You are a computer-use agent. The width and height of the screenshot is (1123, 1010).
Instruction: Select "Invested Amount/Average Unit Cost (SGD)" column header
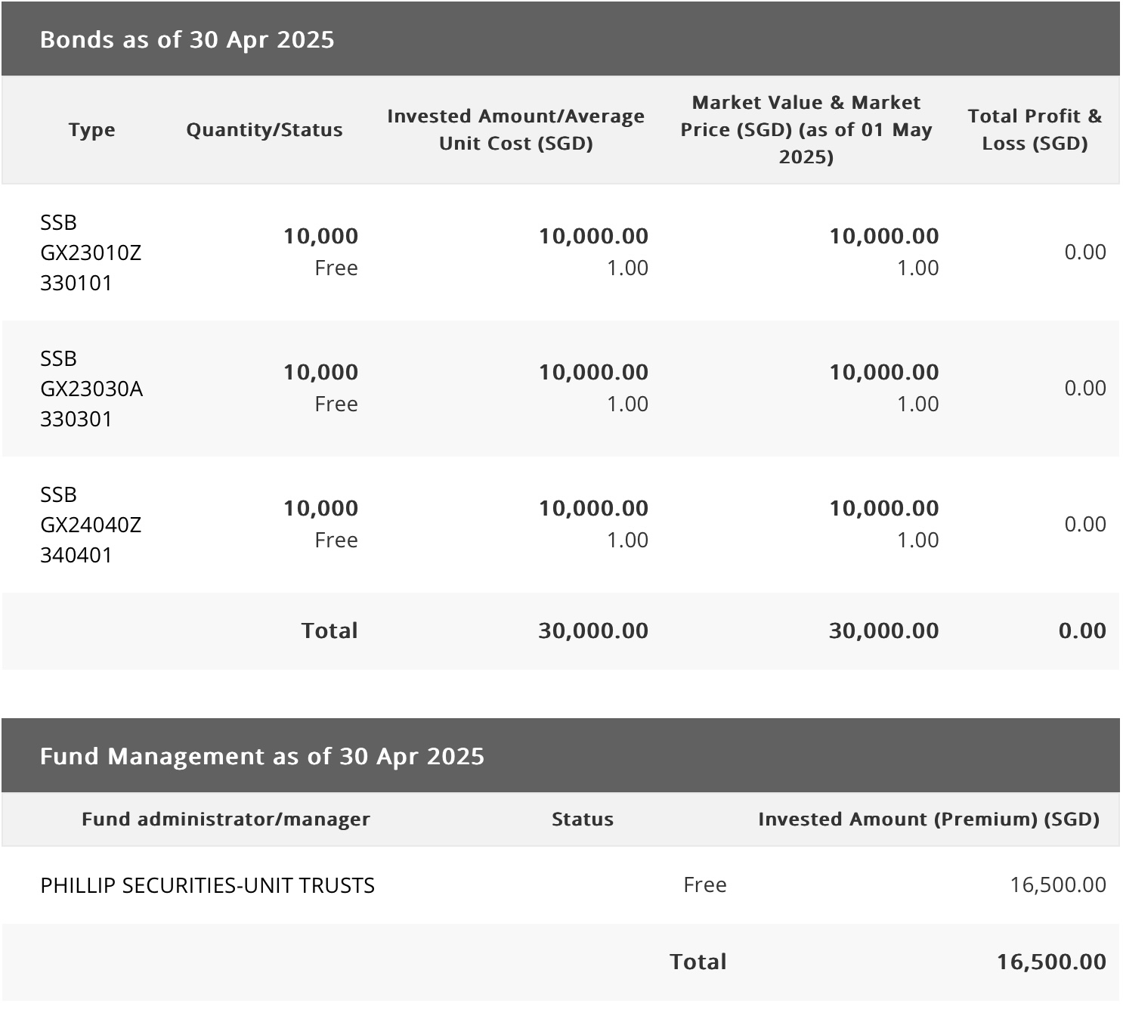[x=516, y=129]
